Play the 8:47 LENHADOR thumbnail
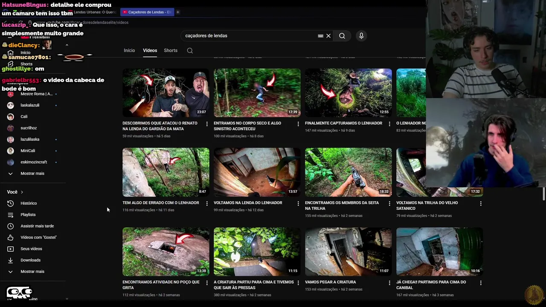 [166, 172]
